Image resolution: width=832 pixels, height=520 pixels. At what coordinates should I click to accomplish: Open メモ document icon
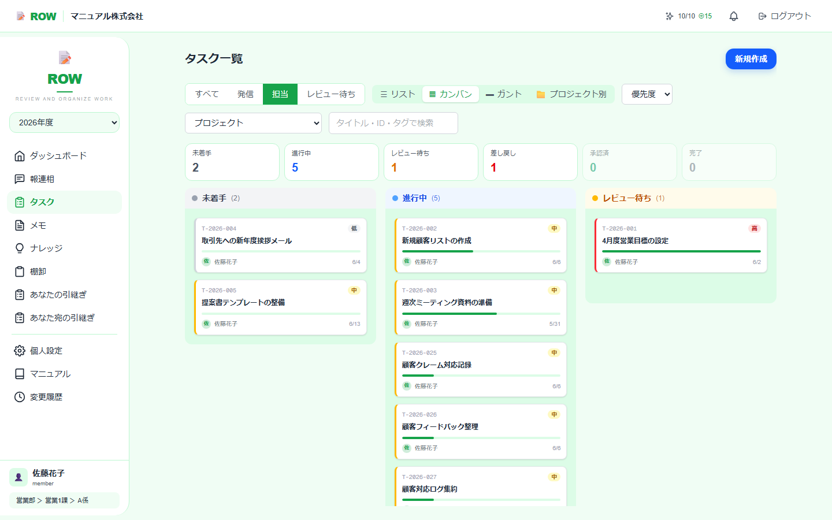point(20,225)
